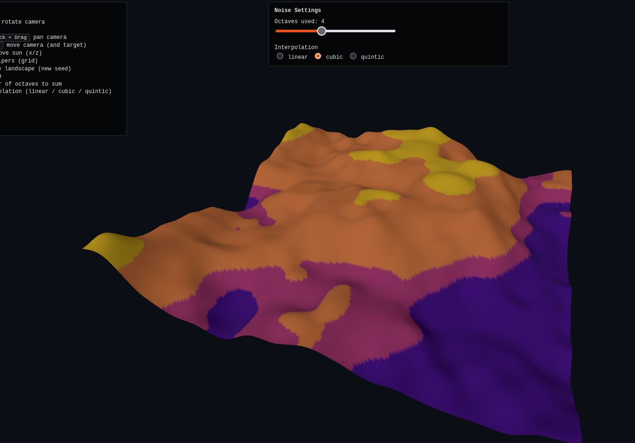635x443 pixels.
Task: Click the "+ Drag" key badge
Action: pyautogui.click(x=14, y=37)
